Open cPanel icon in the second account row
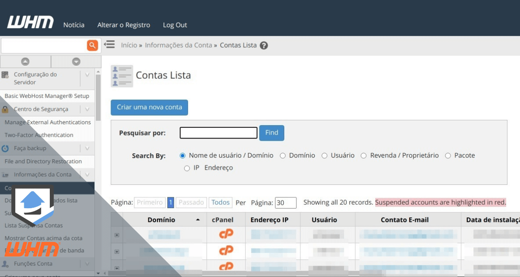The width and height of the screenshot is (520, 277). click(226, 251)
